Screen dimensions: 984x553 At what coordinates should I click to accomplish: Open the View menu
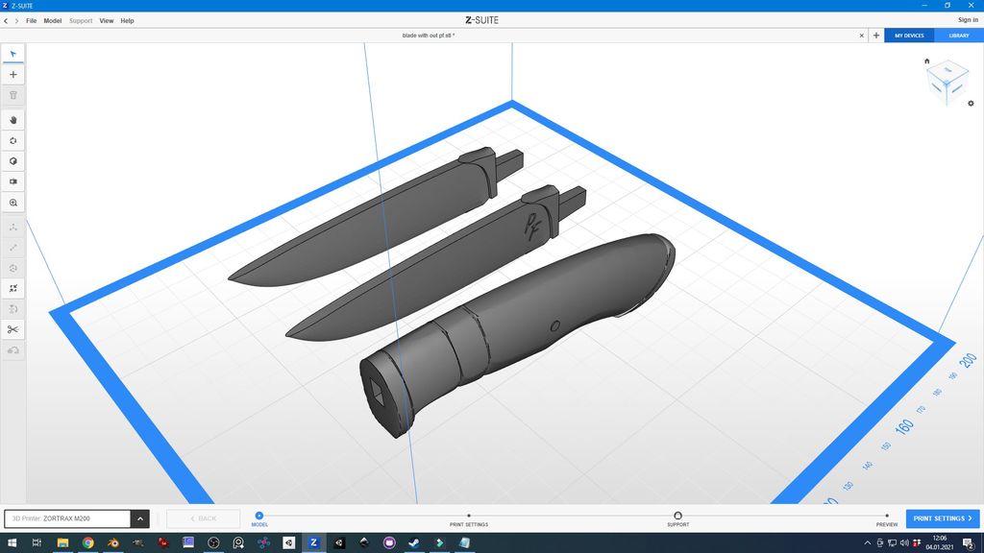pyautogui.click(x=107, y=21)
